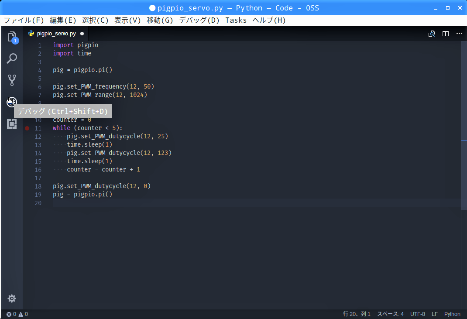The image size is (467, 319).
Task: Click line number 1 in the gutter
Action: tap(40, 45)
